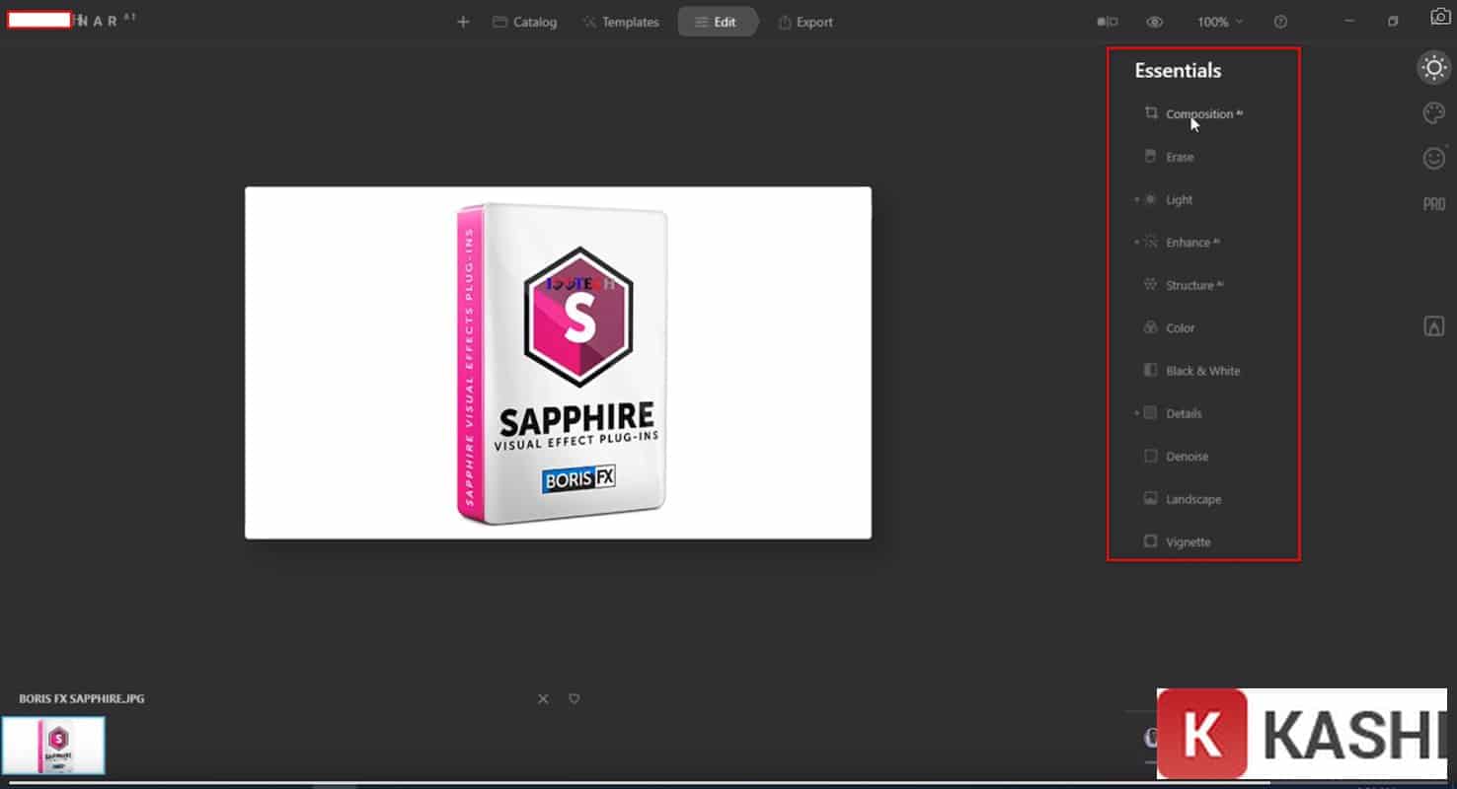Expand the Enhance AI tool panel

pyautogui.click(x=1188, y=243)
